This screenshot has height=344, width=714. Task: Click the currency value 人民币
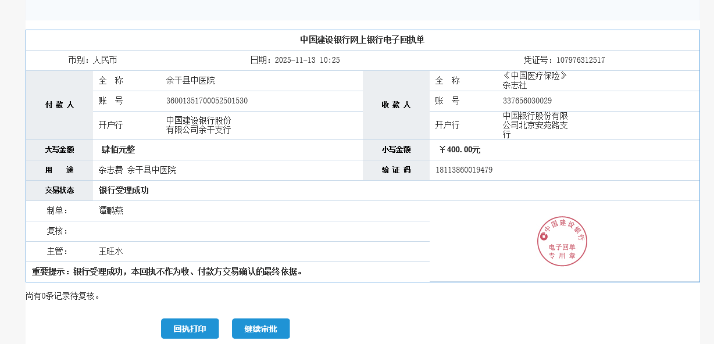click(x=105, y=60)
